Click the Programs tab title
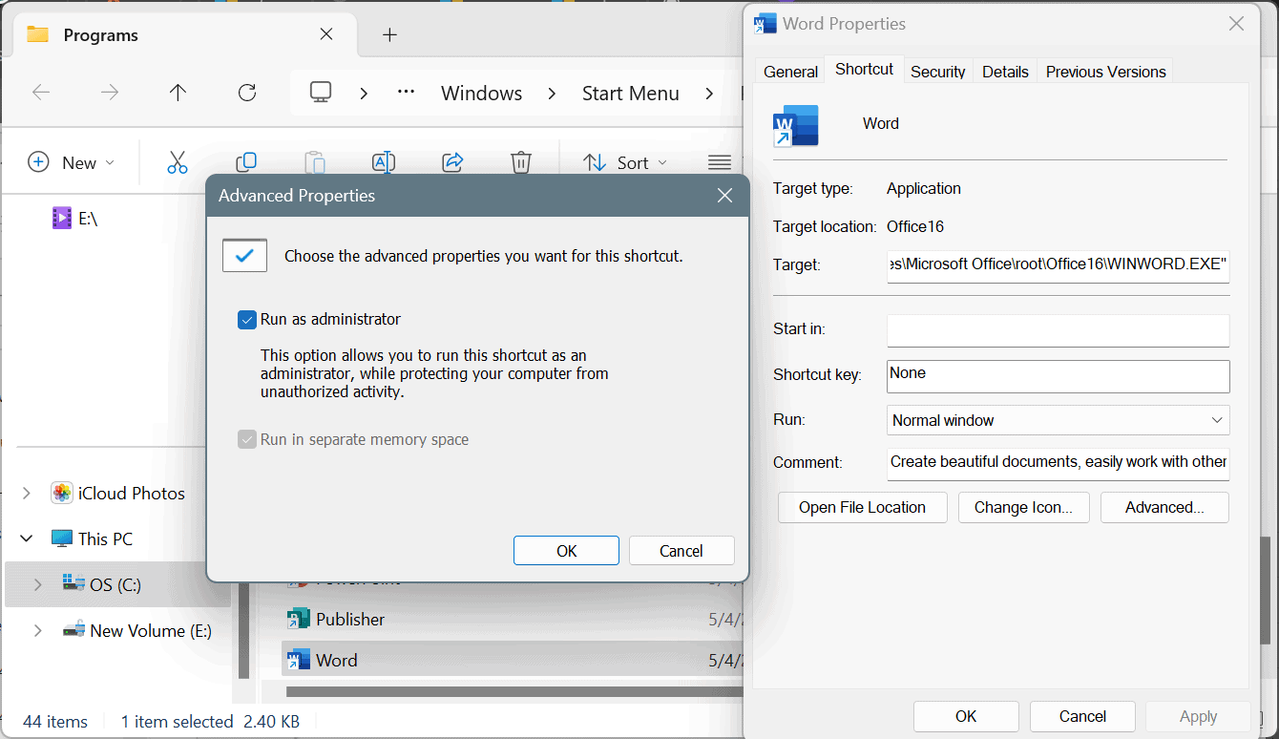This screenshot has width=1279, height=739. coord(101,35)
